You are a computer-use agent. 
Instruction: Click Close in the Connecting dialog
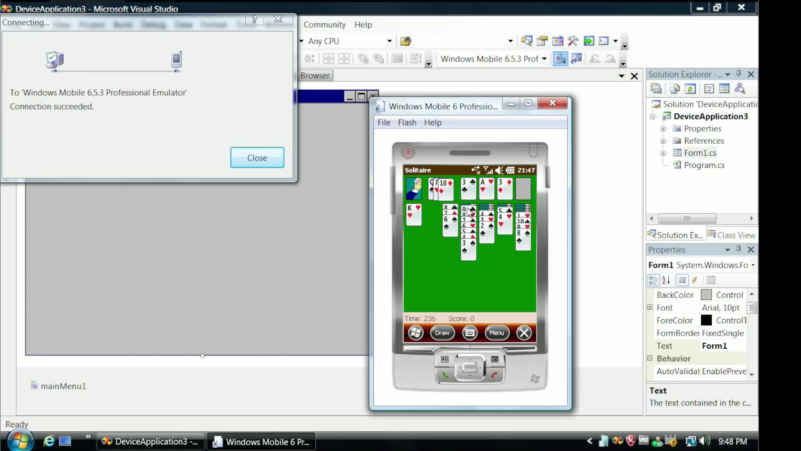click(x=257, y=158)
